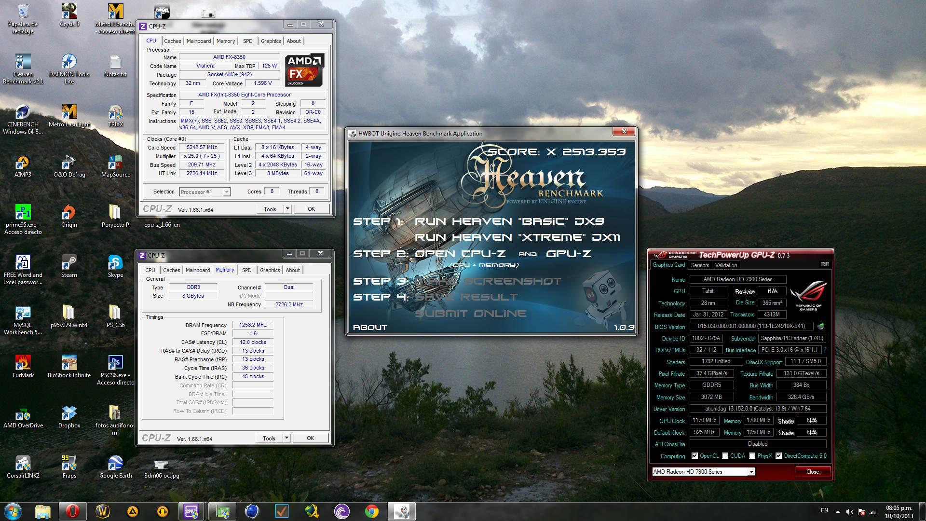The height and width of the screenshot is (521, 926).
Task: Open MapSource desktop shortcut
Action: tap(115, 166)
